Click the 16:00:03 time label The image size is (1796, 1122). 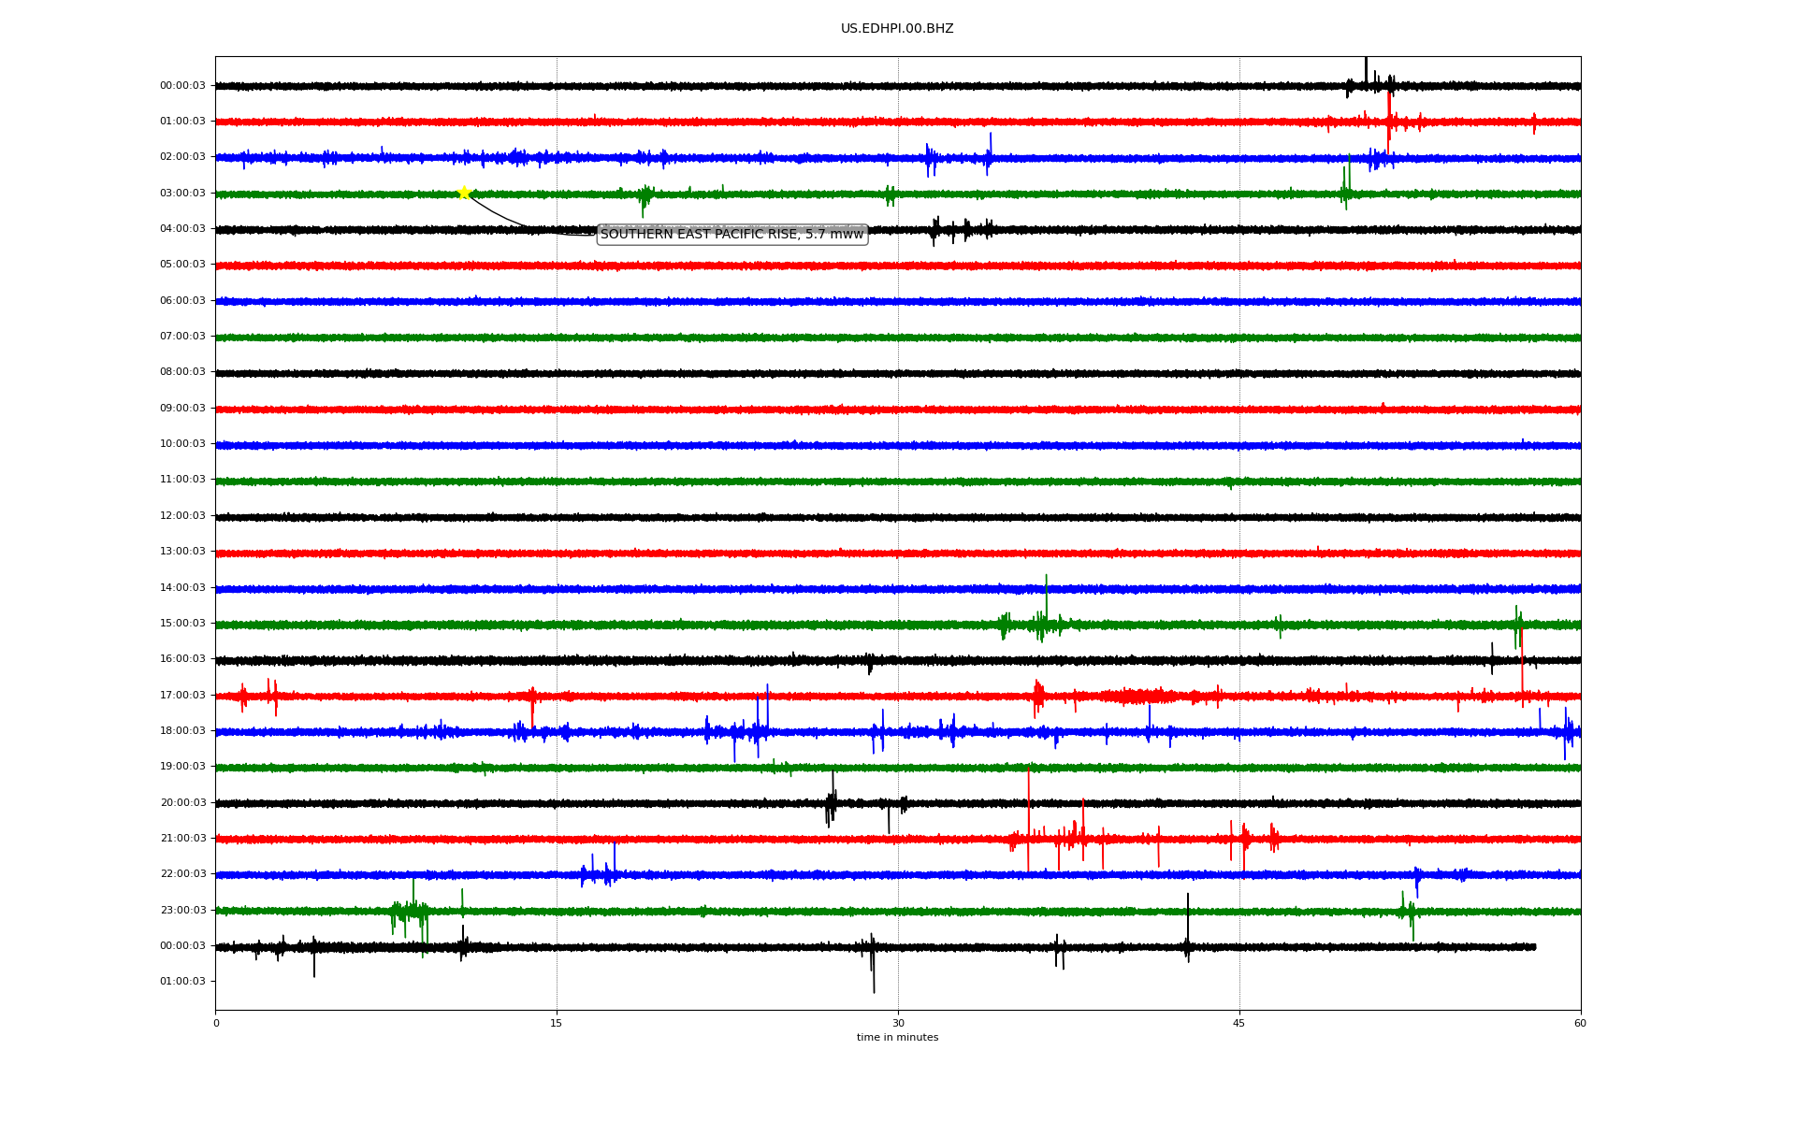coord(182,659)
